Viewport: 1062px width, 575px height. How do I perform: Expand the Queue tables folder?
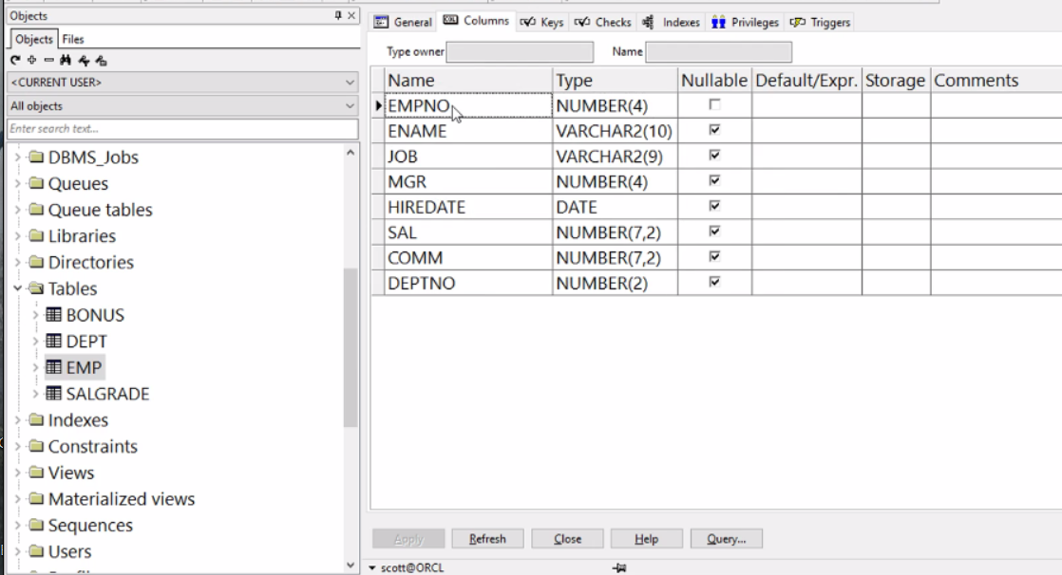18,211
